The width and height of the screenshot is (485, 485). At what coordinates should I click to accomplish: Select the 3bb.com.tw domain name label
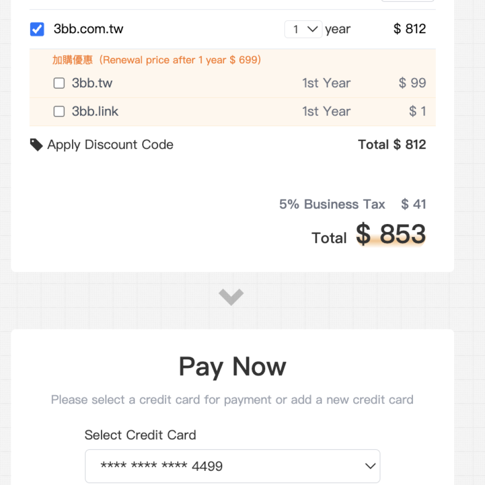(x=89, y=29)
